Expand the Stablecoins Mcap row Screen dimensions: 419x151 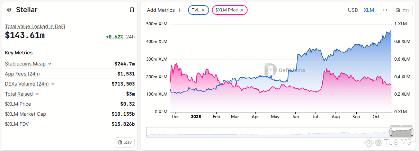point(50,64)
